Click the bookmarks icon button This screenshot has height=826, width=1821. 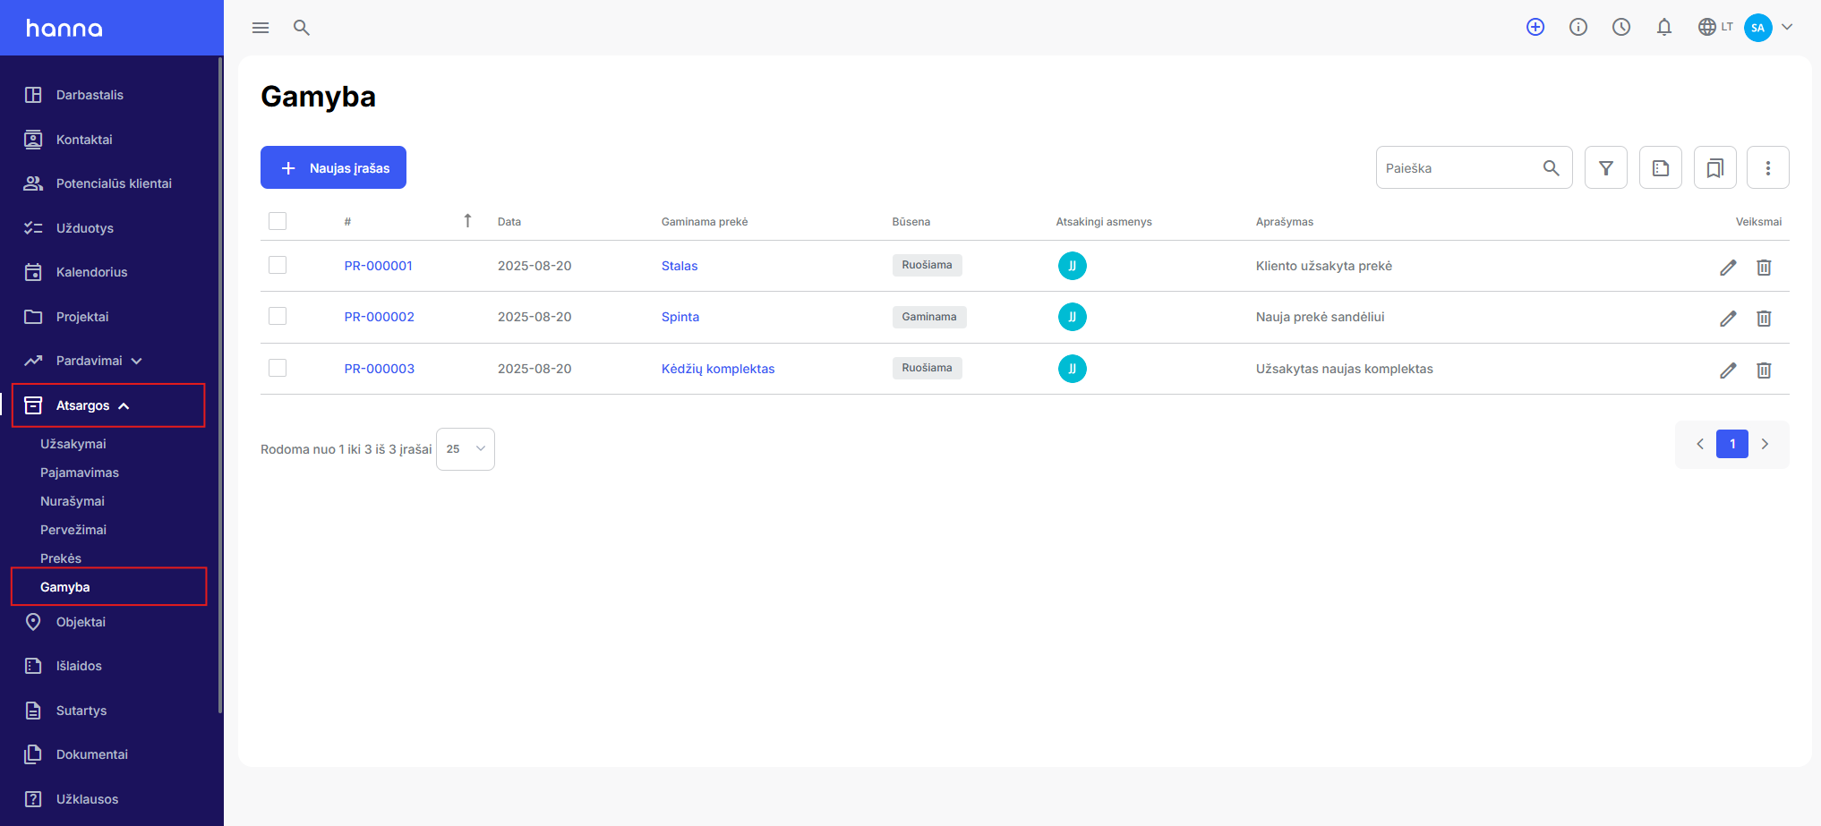(x=1715, y=167)
